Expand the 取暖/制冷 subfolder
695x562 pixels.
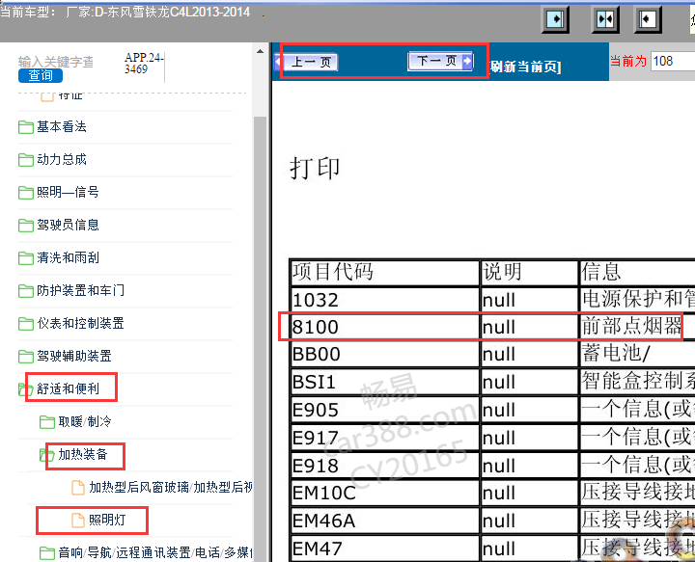(x=85, y=421)
